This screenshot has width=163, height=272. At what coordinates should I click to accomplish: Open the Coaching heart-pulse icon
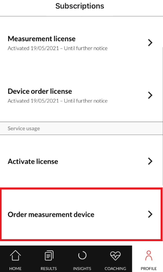(x=115, y=256)
